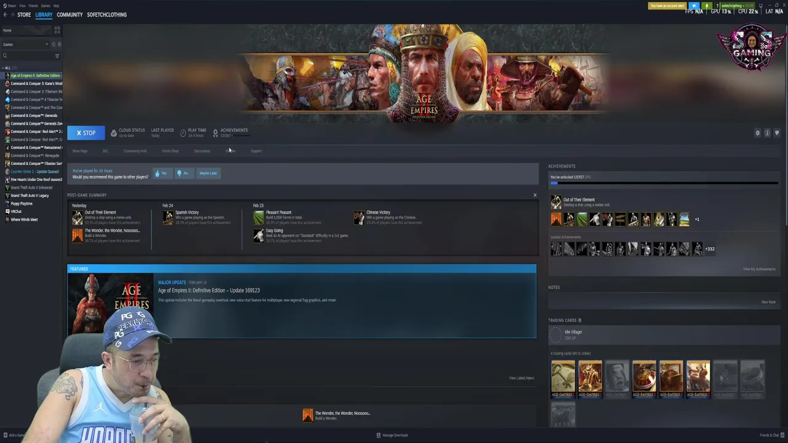This screenshot has width=788, height=443.
Task: Click the Idle Villager badge
Action: [x=556, y=335]
